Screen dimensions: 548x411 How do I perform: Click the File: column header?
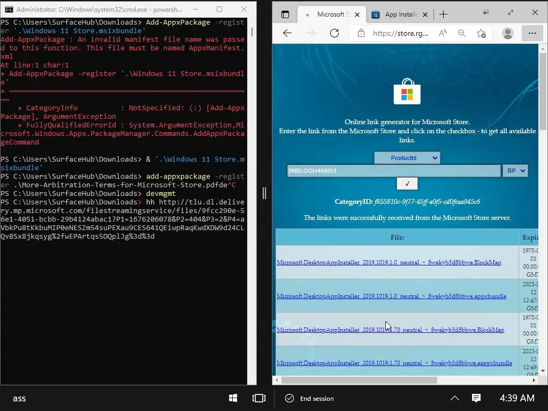point(397,237)
